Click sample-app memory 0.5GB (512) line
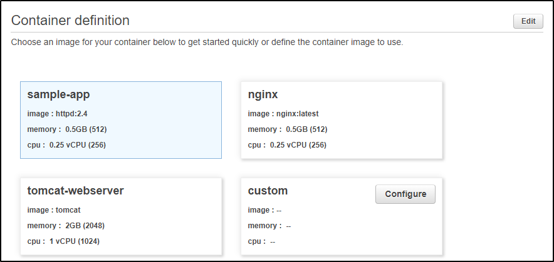Screen dimensions: 554x262 pyautogui.click(x=67, y=129)
